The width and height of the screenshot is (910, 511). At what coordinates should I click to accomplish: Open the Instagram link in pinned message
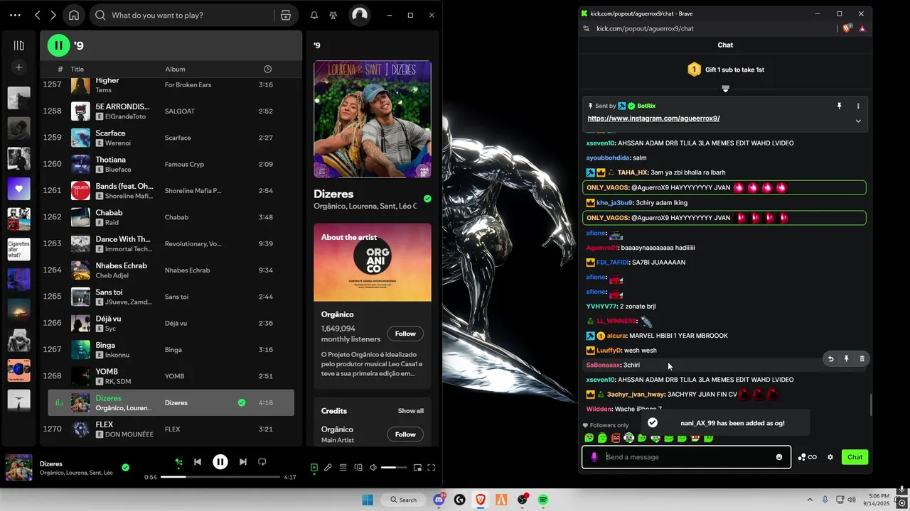coord(653,119)
